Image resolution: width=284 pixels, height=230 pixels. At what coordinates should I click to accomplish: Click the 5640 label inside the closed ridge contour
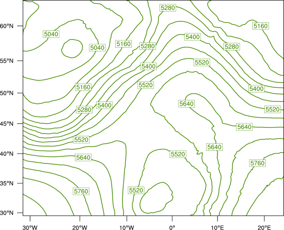[x=187, y=104]
